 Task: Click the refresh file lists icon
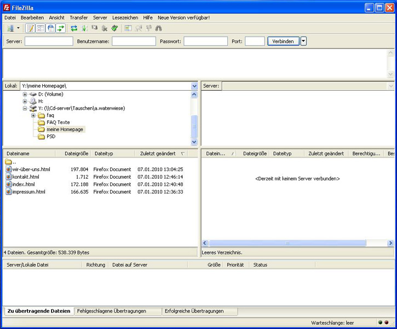pyautogui.click(x=74, y=28)
